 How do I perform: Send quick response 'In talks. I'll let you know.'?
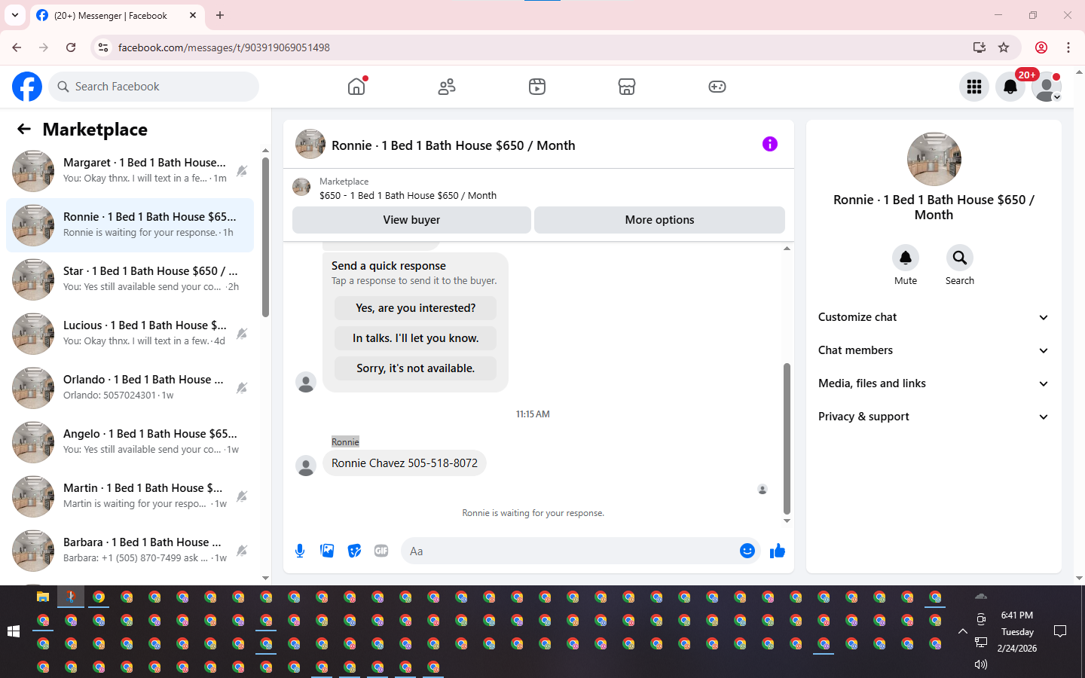point(415,338)
